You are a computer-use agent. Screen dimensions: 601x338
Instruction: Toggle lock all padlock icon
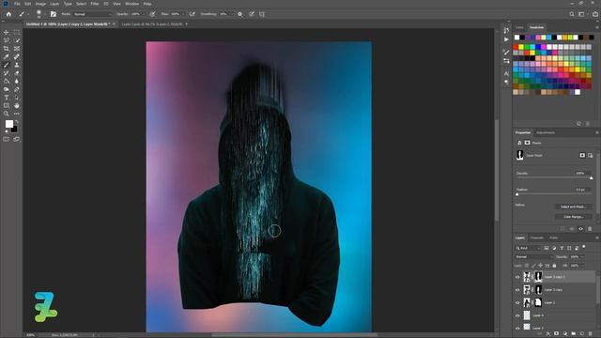(x=554, y=266)
